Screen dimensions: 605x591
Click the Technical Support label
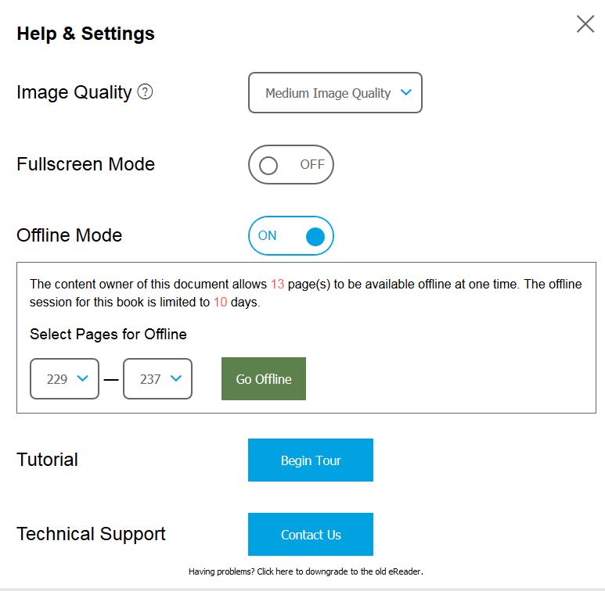(91, 535)
